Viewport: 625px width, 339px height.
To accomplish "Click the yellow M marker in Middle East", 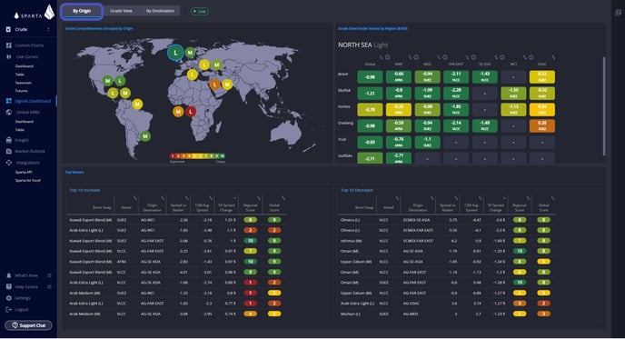I will tap(227, 85).
